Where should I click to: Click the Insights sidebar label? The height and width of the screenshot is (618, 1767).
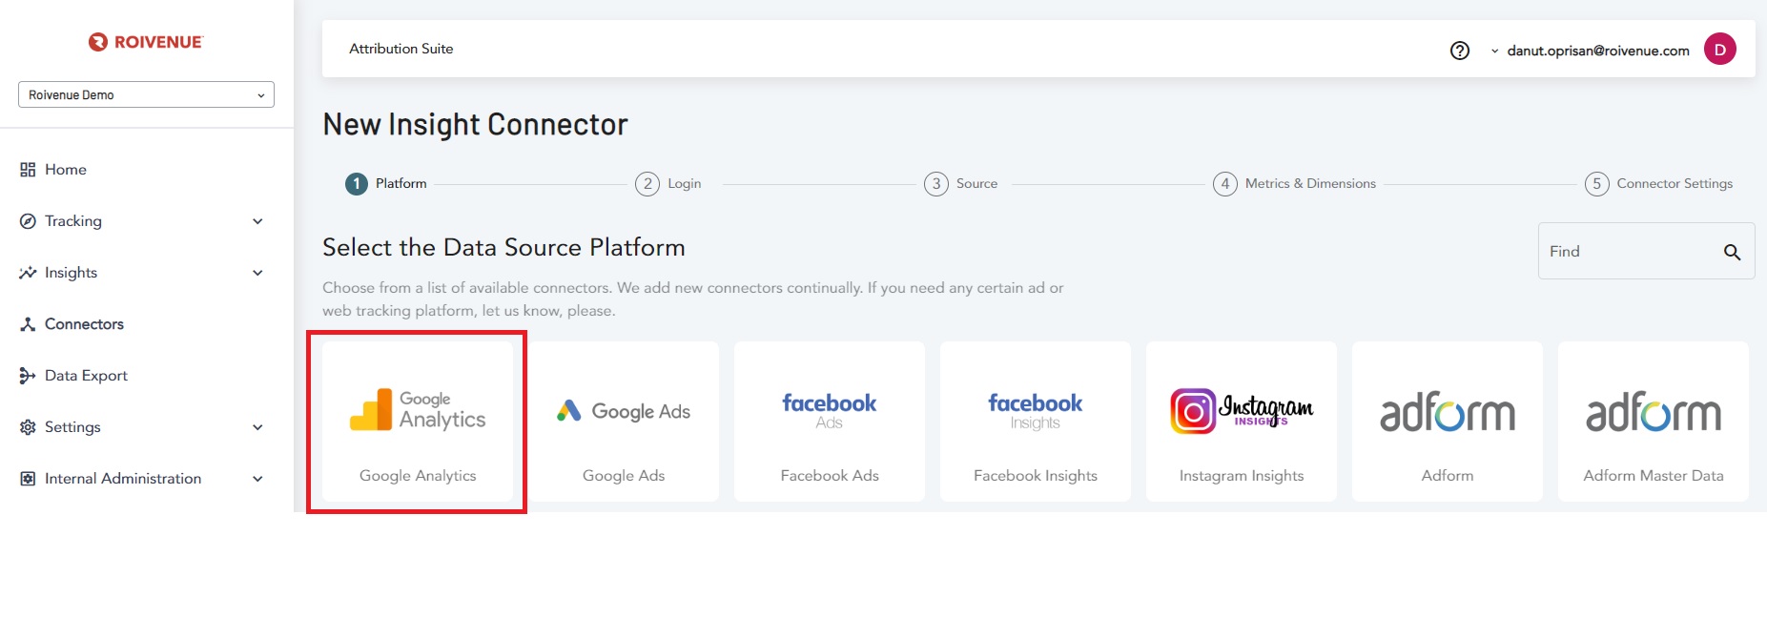point(71,273)
